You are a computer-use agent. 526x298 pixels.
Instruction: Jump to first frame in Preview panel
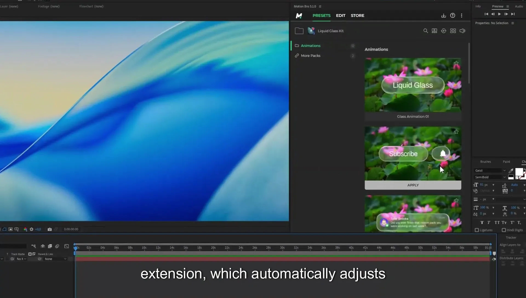(x=486, y=14)
